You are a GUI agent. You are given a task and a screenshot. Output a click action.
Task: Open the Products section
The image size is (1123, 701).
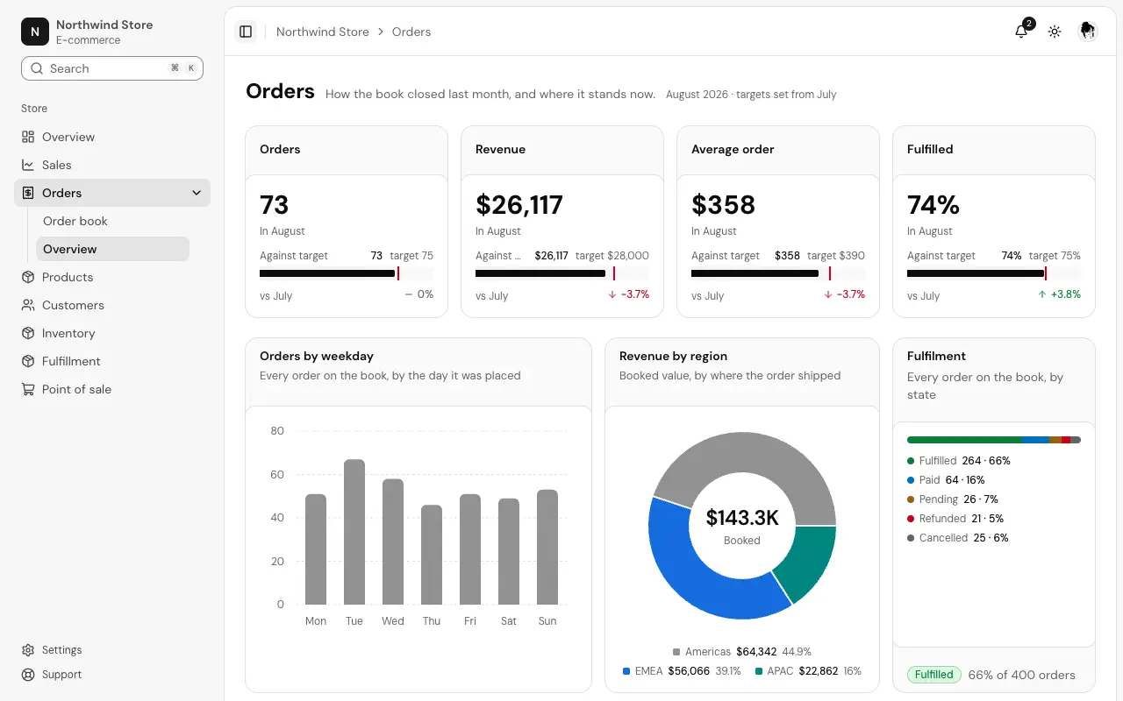[68, 277]
